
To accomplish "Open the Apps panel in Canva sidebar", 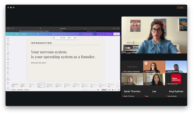I will (8, 73).
